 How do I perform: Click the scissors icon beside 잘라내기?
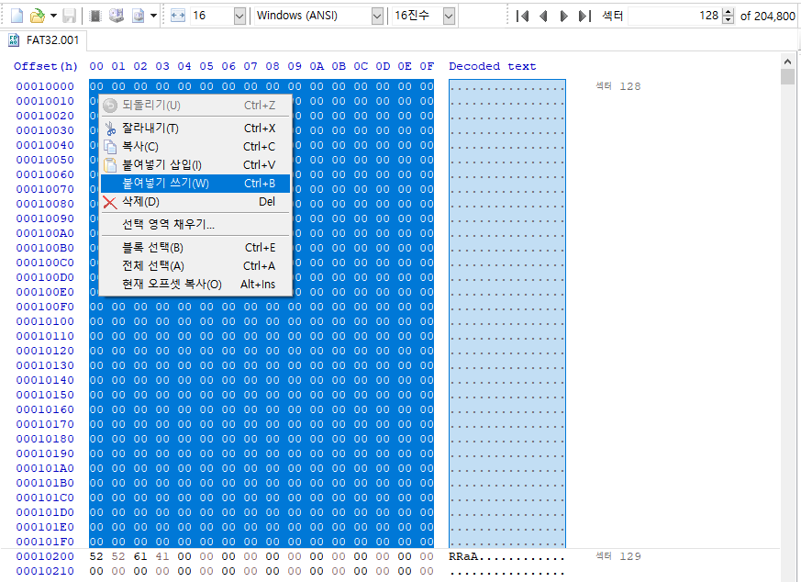110,129
